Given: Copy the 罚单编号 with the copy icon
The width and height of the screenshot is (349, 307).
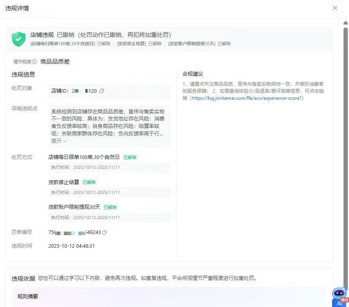Looking at the screenshot, I should point(105,232).
